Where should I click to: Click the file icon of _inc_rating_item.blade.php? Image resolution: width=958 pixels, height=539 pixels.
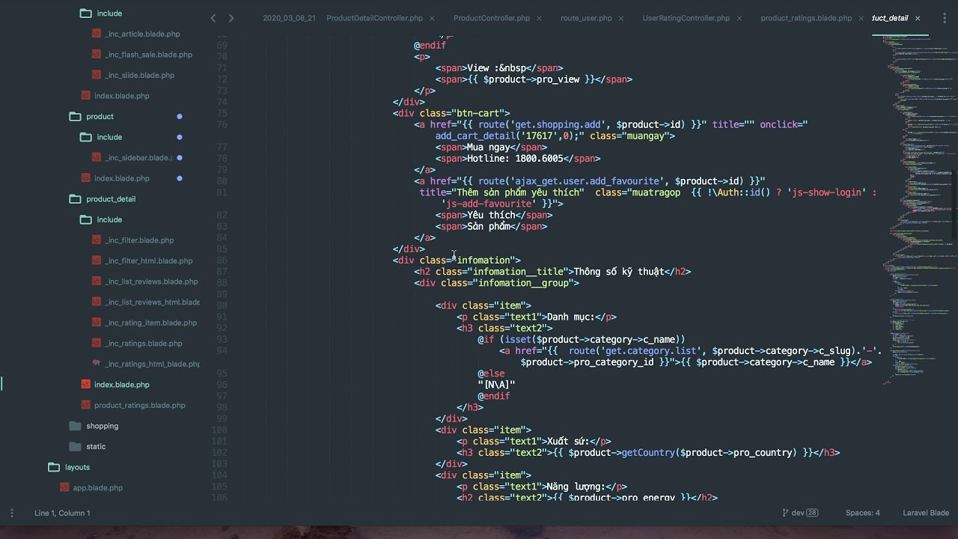coord(97,323)
